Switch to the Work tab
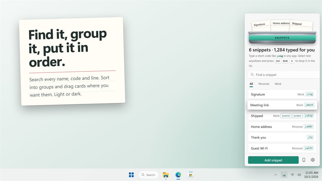 click(278, 84)
